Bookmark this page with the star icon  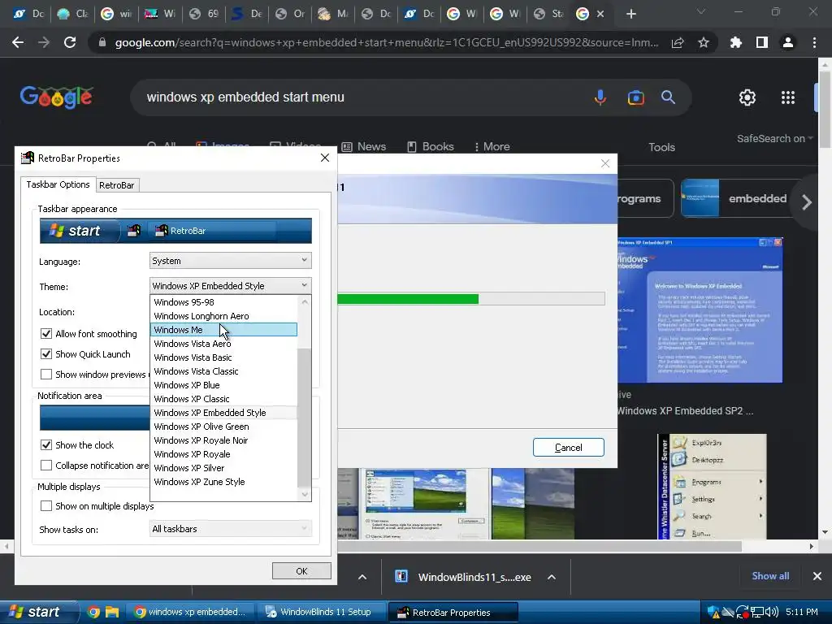[x=704, y=42]
